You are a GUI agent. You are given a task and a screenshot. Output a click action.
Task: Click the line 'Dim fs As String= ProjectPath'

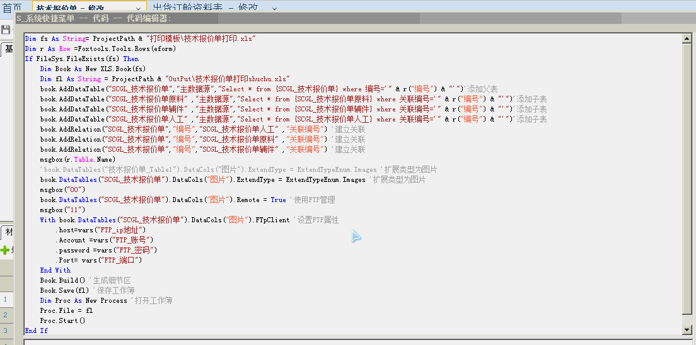[140, 38]
